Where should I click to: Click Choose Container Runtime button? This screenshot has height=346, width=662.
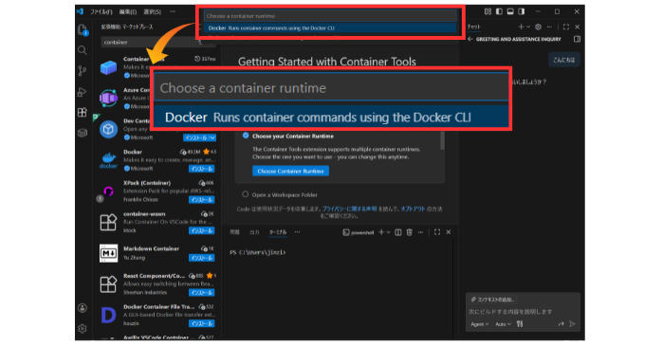point(290,171)
